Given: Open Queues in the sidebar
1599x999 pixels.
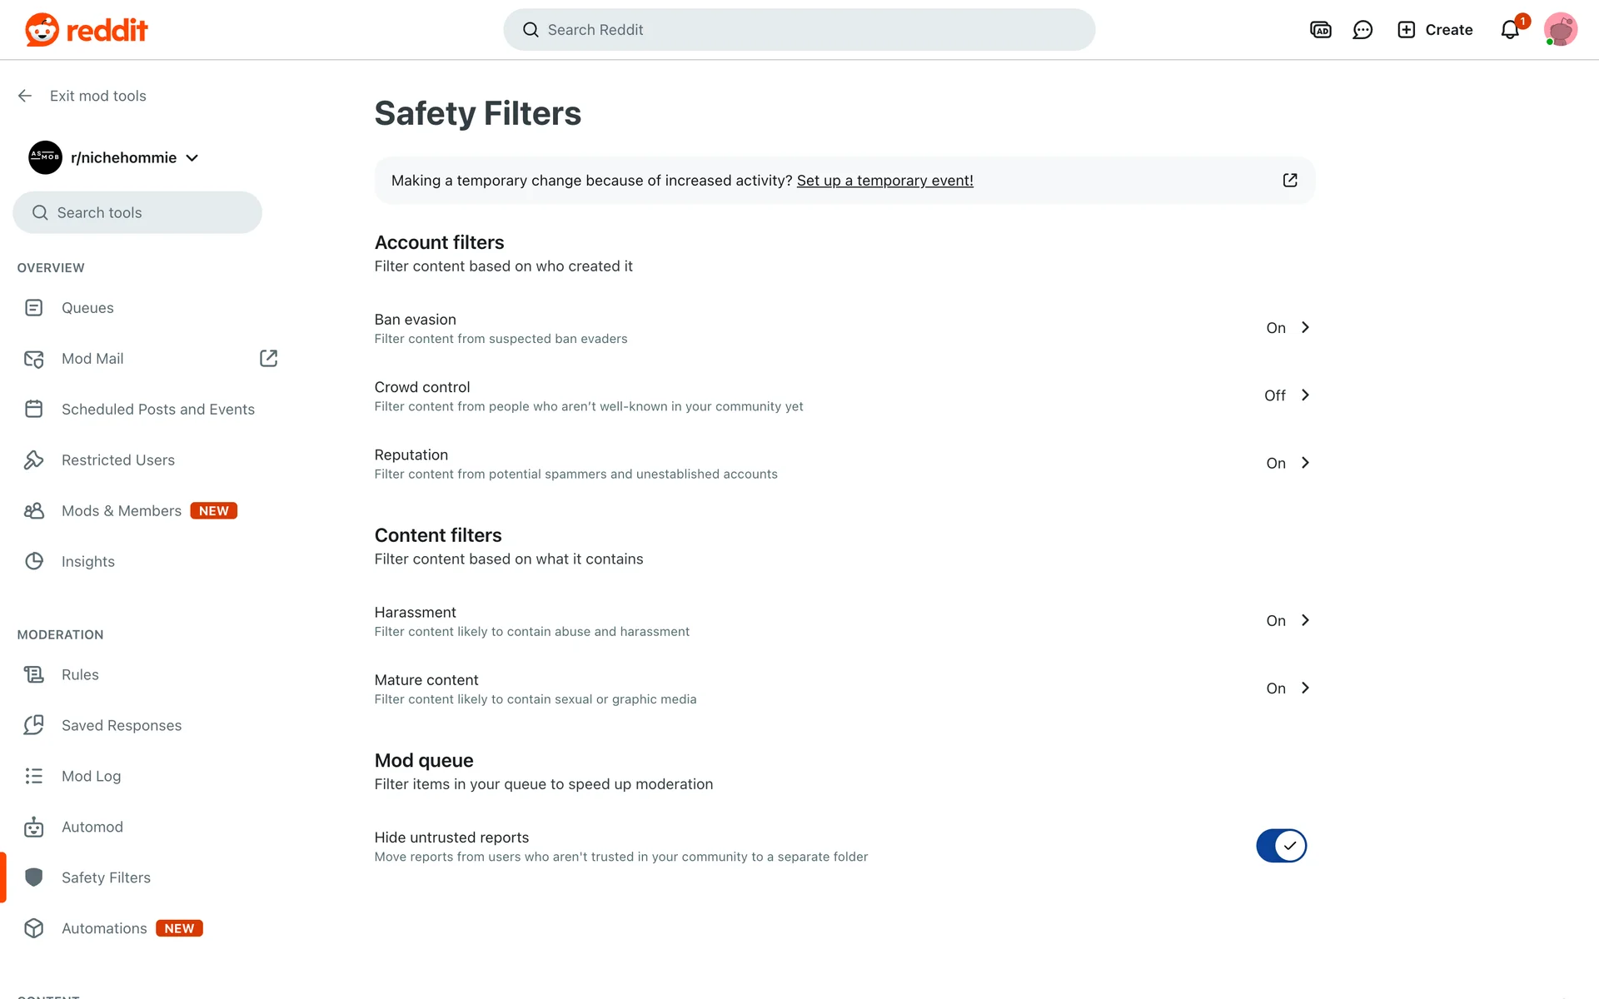Looking at the screenshot, I should coord(87,308).
